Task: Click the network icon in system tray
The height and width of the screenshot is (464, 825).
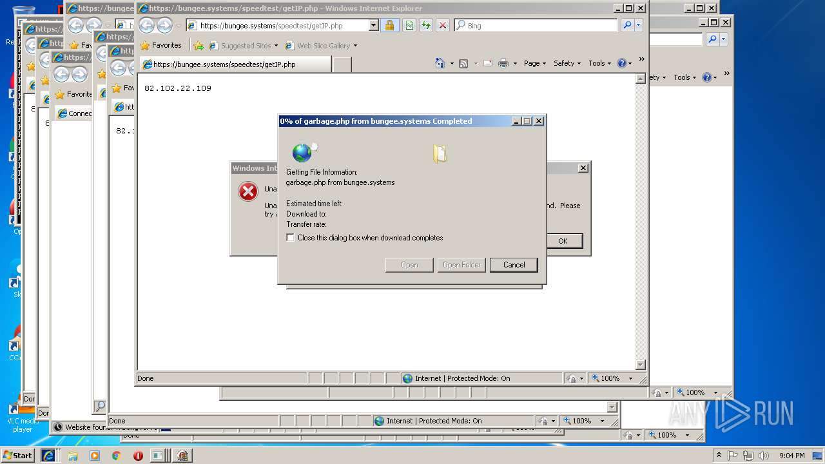Action: (x=749, y=456)
